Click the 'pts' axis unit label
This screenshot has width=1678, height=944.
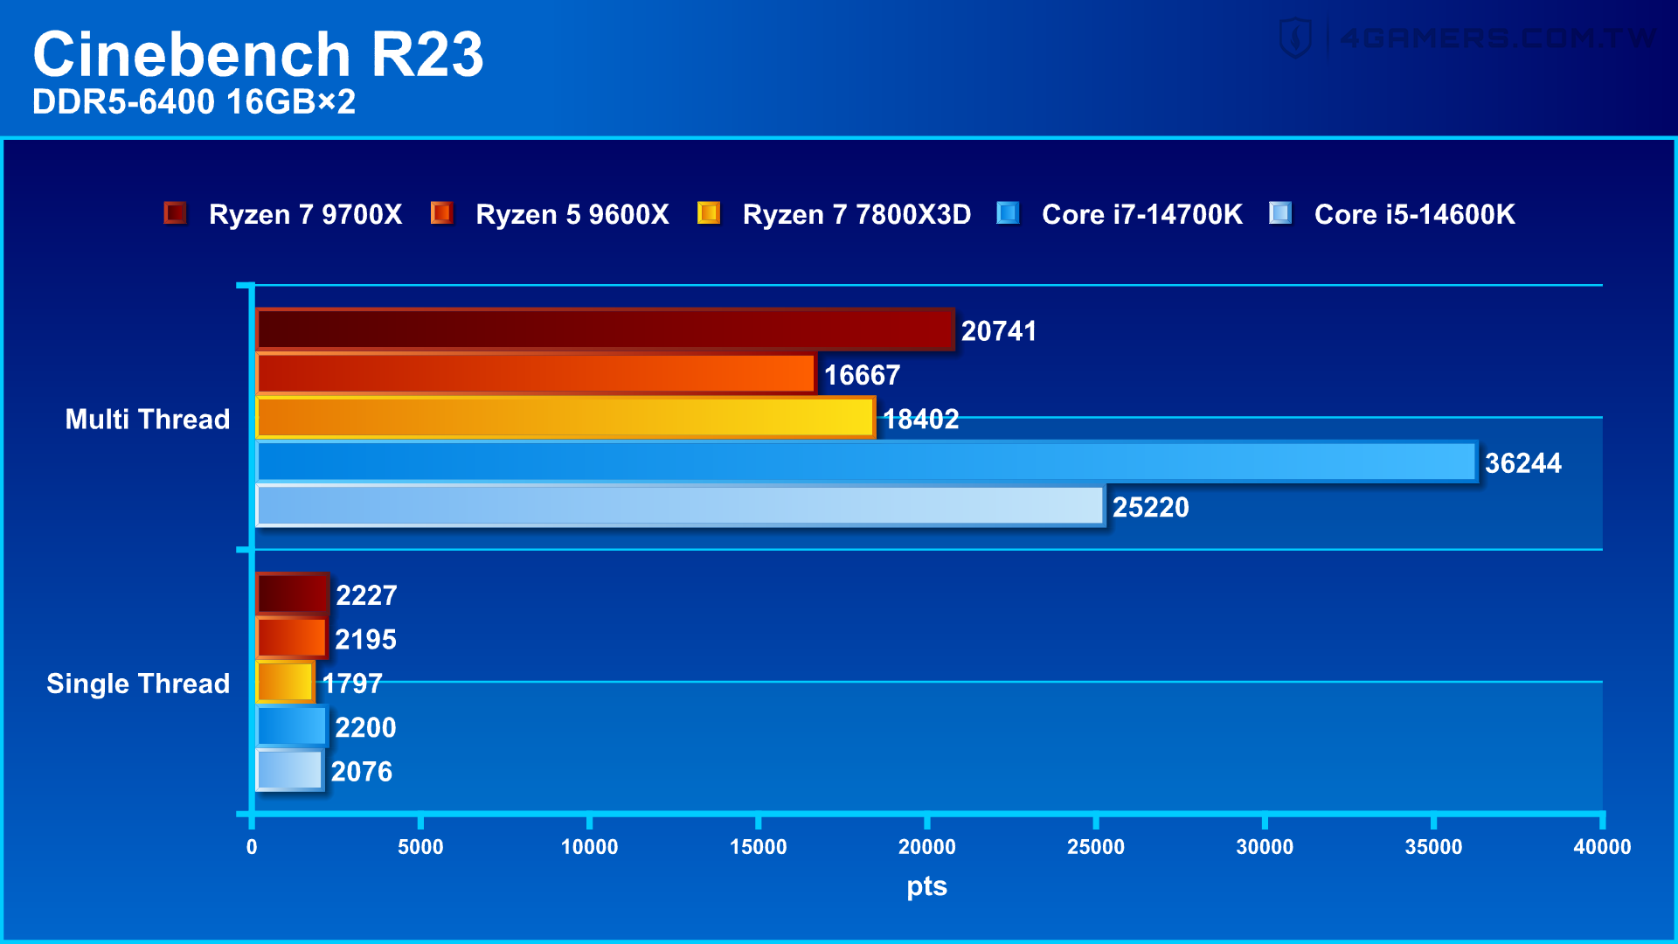(x=926, y=887)
